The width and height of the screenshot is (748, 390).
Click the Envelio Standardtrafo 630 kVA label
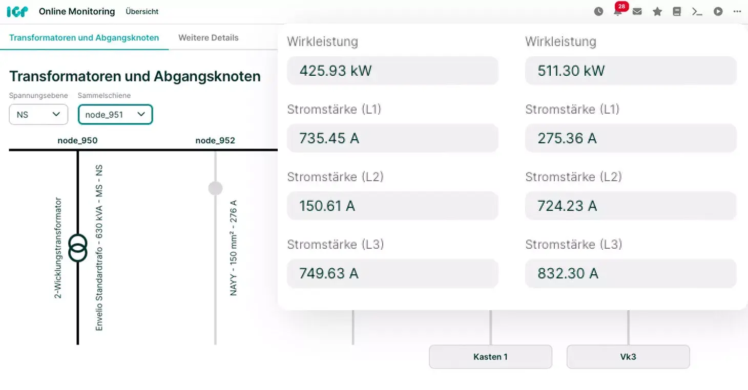click(99, 247)
